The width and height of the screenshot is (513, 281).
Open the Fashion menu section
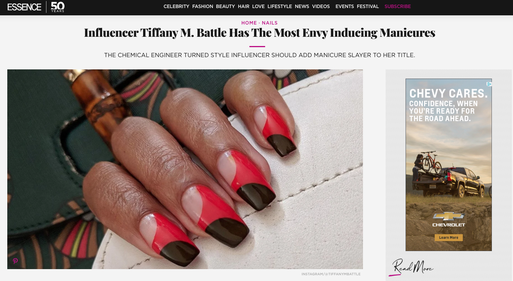pyautogui.click(x=203, y=7)
